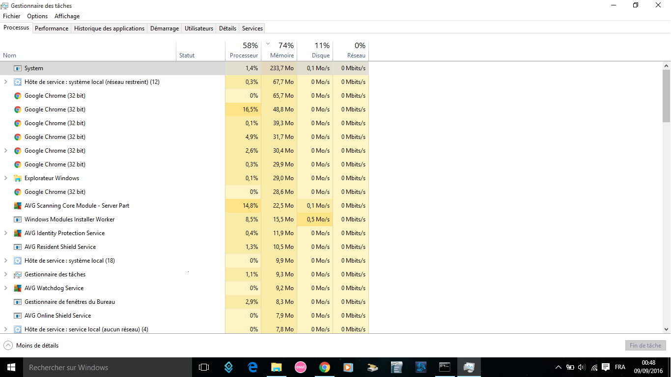Click the System process icon
Viewport: 671px width, 377px height.
coord(18,68)
